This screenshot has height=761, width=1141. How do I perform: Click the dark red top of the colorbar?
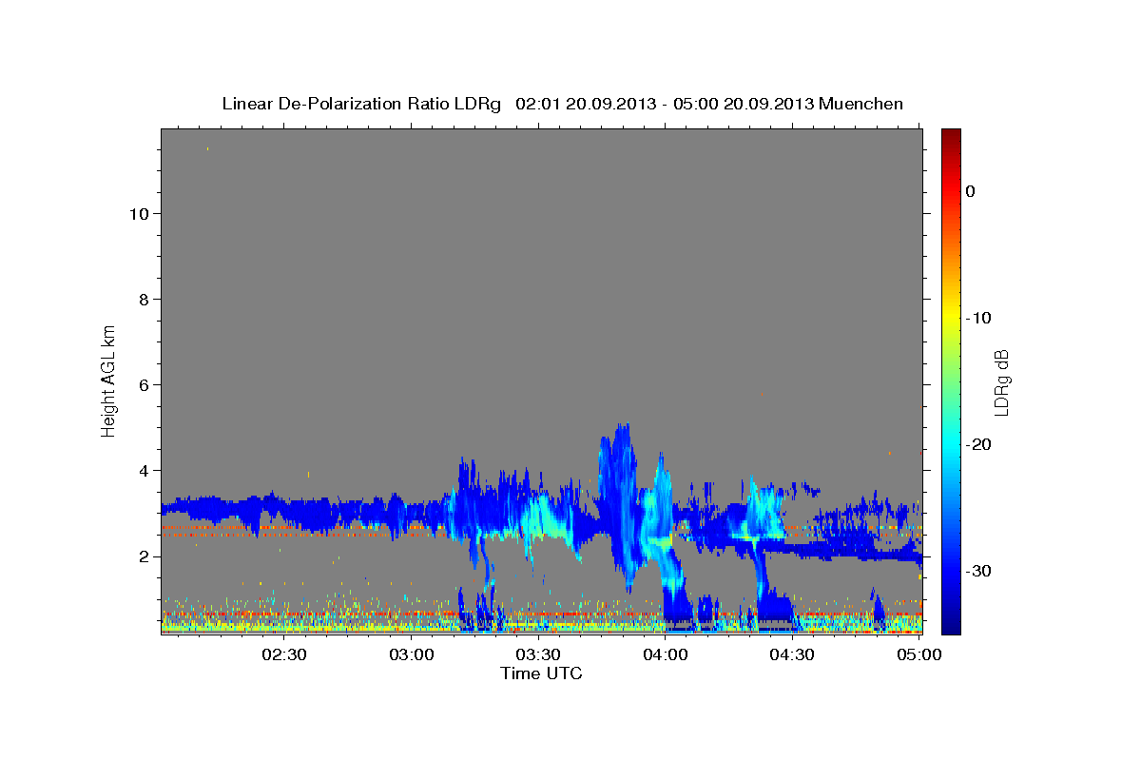951,136
